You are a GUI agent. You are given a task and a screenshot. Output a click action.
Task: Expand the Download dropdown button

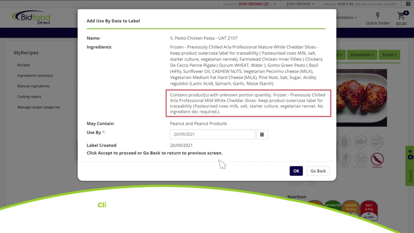point(362,55)
